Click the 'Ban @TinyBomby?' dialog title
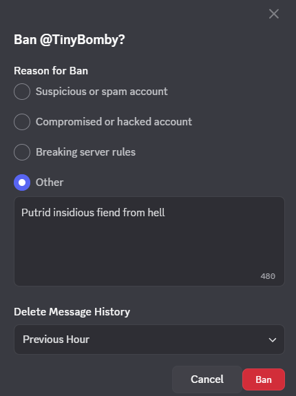Image resolution: width=296 pixels, height=396 pixels. point(70,40)
